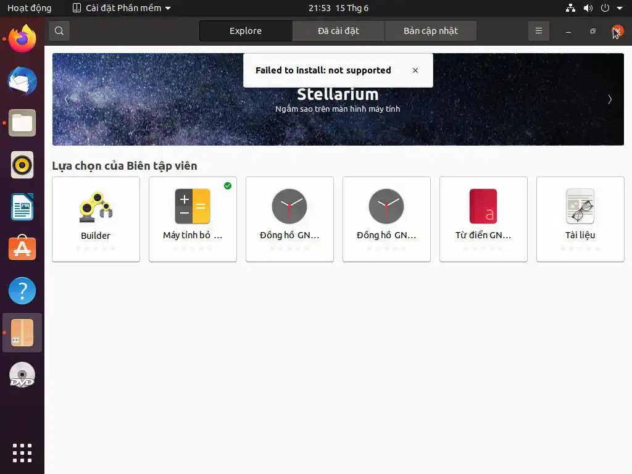The image size is (632, 474).
Task: Open the Hoạt động activities overview
Action: tap(30, 8)
